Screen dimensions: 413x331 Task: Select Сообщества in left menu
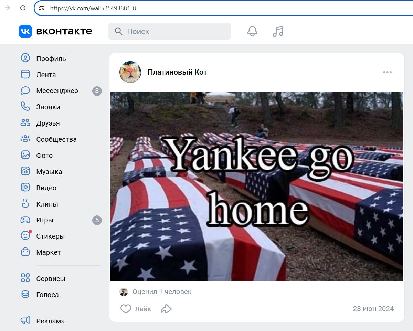pos(56,139)
